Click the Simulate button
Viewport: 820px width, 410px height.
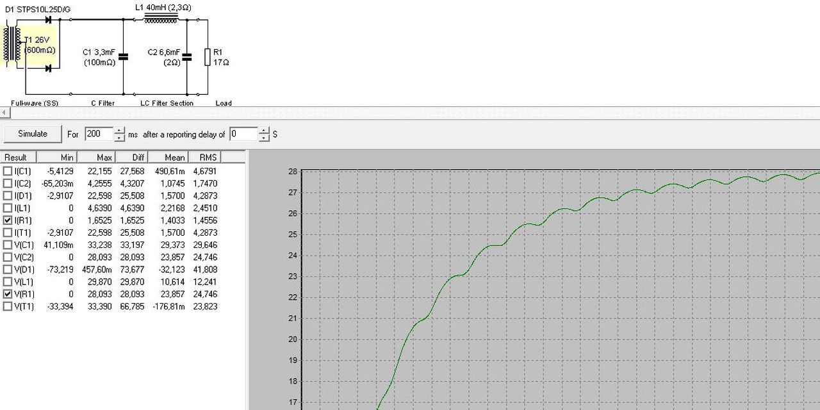click(x=33, y=134)
